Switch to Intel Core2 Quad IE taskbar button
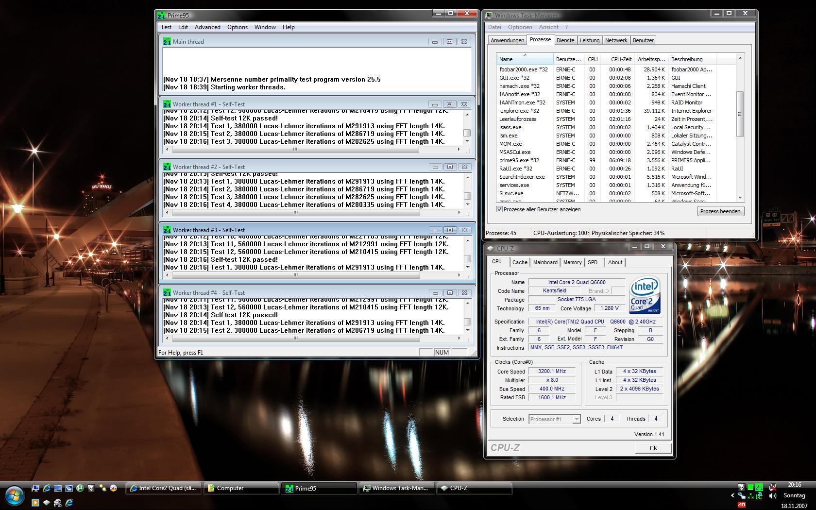 pos(164,488)
